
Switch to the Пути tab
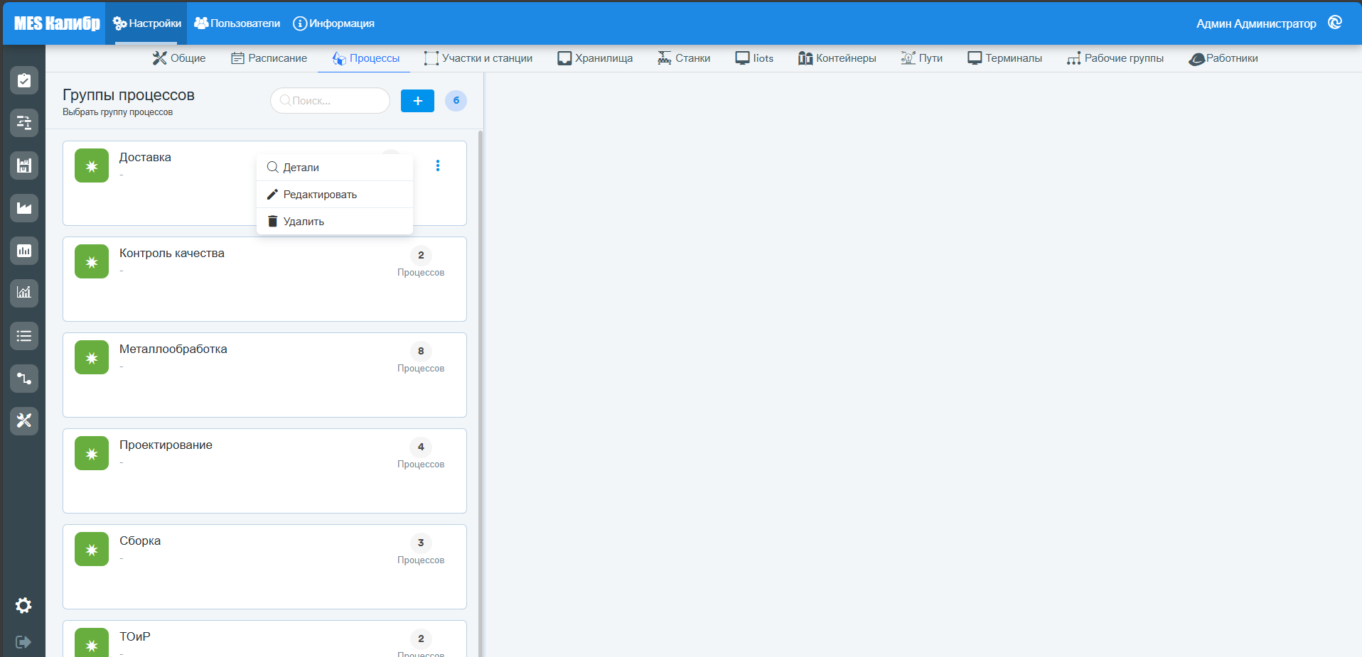pos(922,58)
